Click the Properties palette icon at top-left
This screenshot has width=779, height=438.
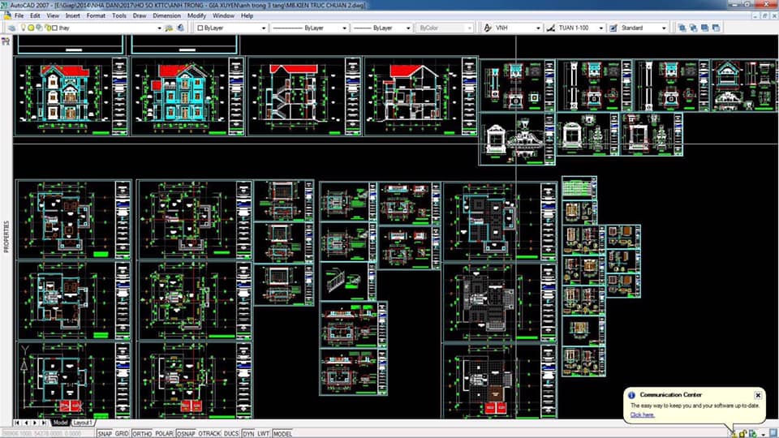[x=6, y=41]
